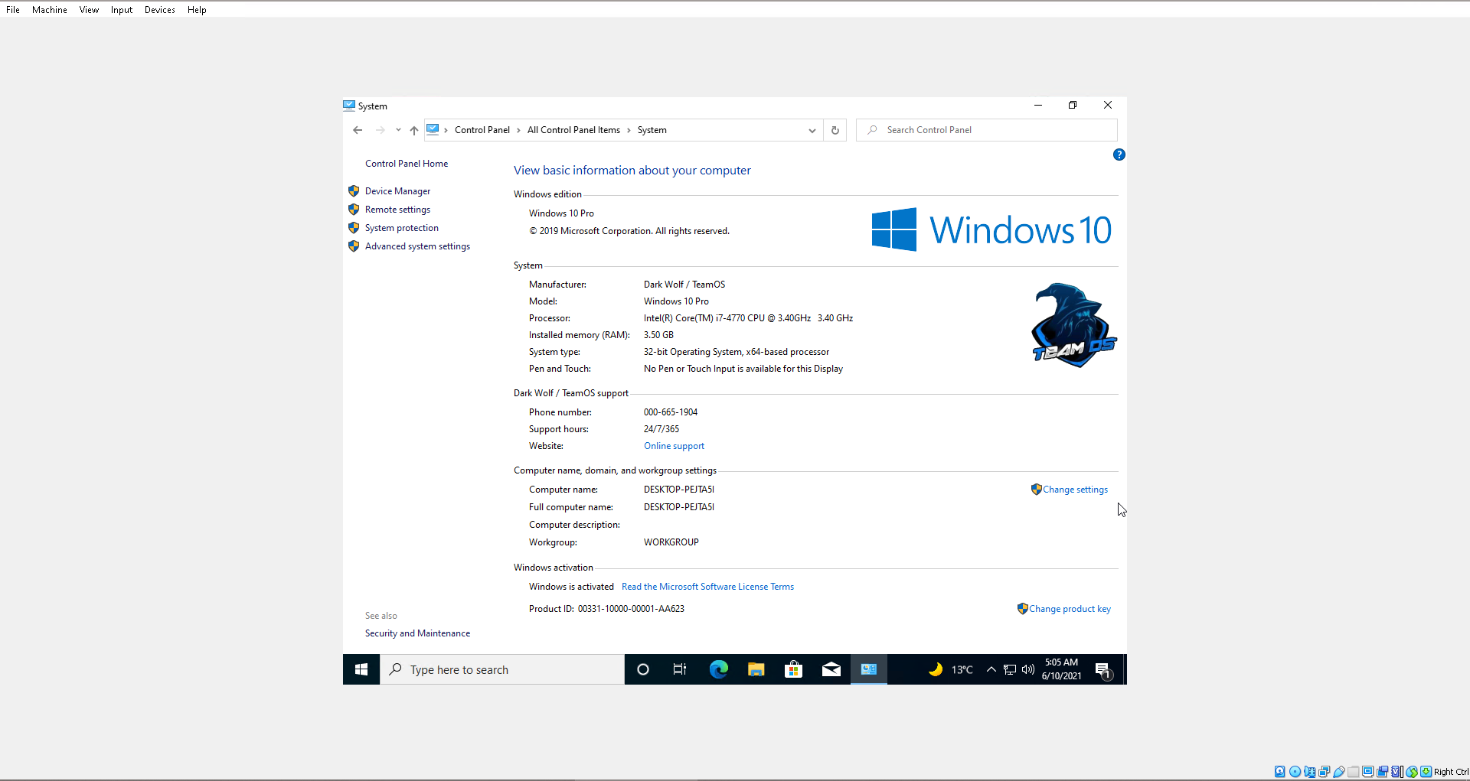Click the taskbar search box
Screen dimensions: 1470x781
point(502,669)
